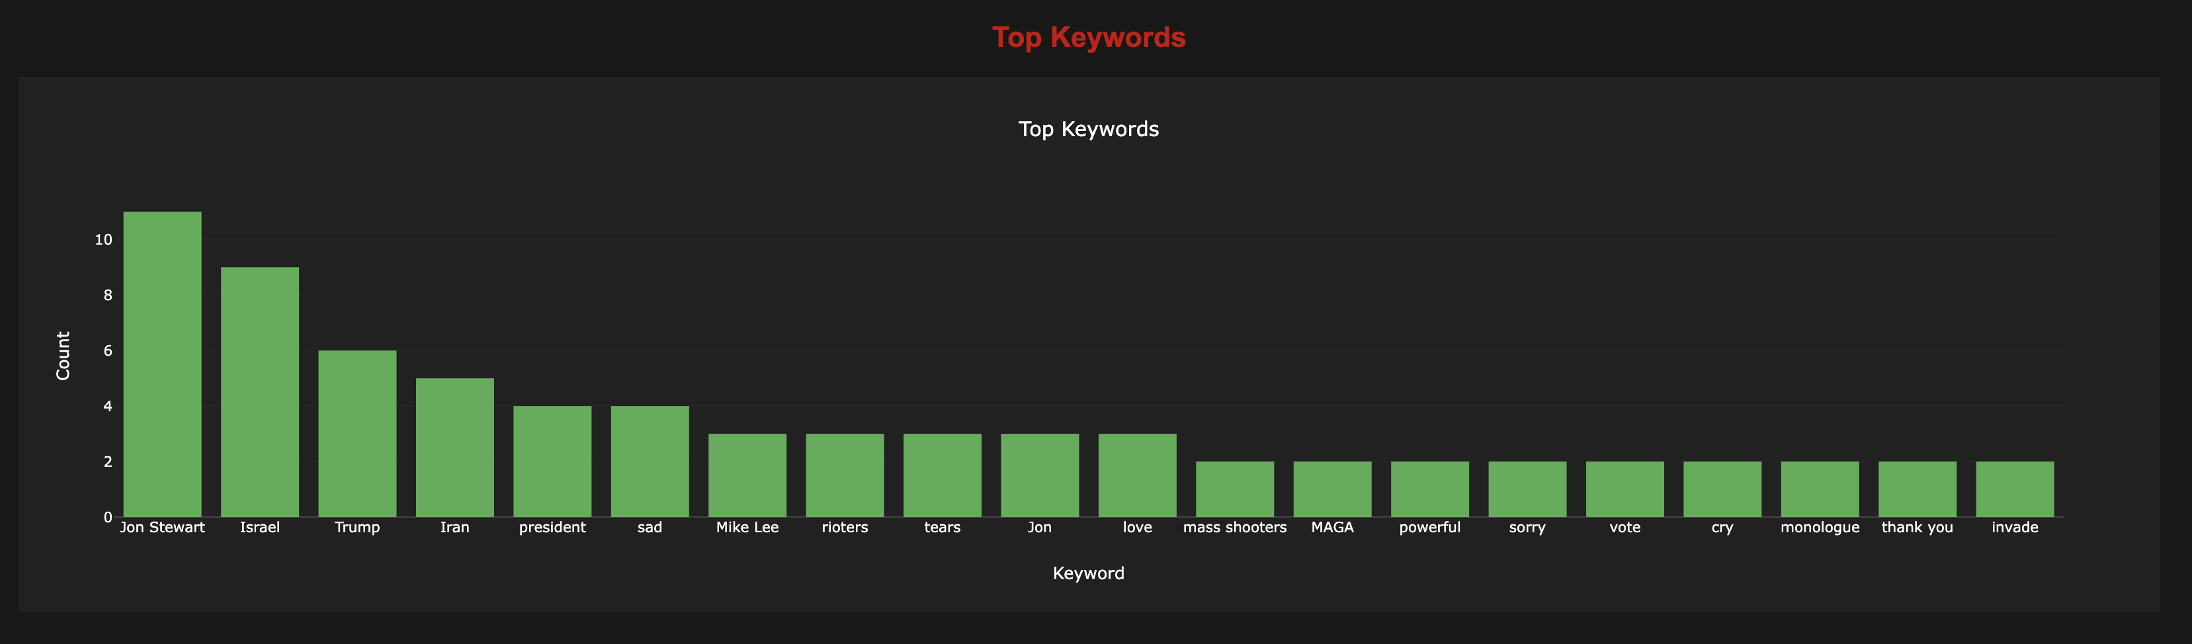
Task: Select the cry bar
Action: (x=1722, y=489)
